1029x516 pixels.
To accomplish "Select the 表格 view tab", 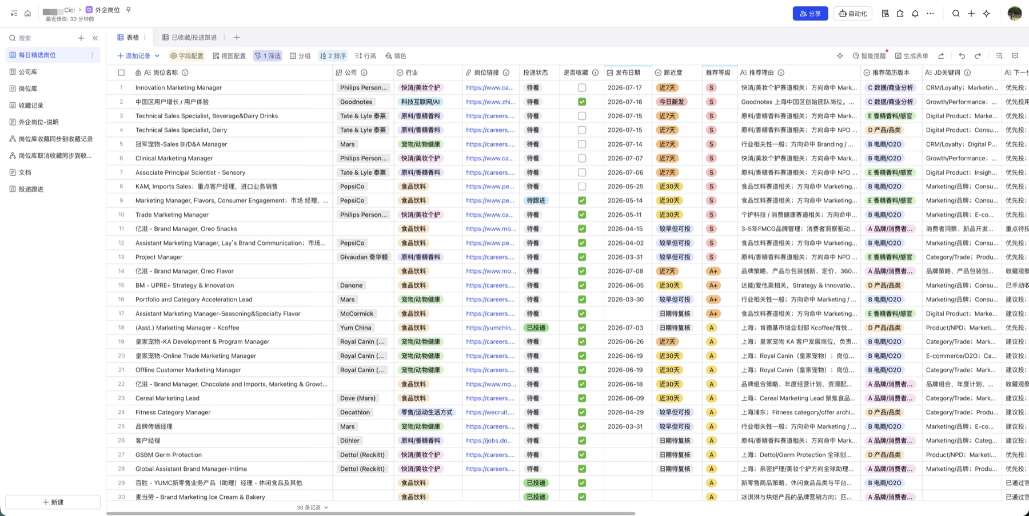I will (128, 38).
